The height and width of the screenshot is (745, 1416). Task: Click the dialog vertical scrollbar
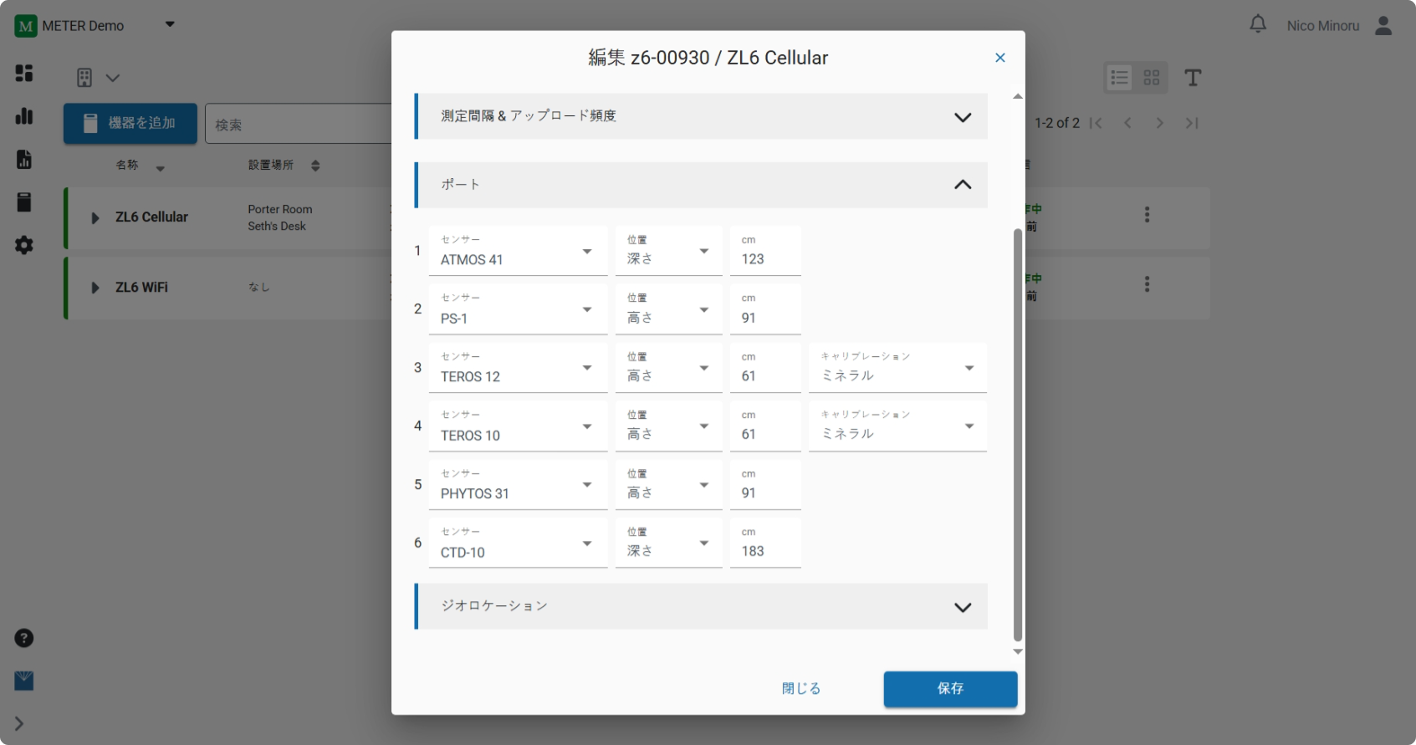pyautogui.click(x=1018, y=435)
